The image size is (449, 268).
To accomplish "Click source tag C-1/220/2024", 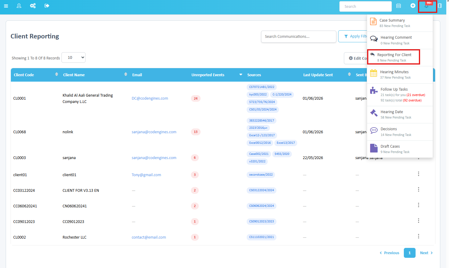I will pos(282,95).
